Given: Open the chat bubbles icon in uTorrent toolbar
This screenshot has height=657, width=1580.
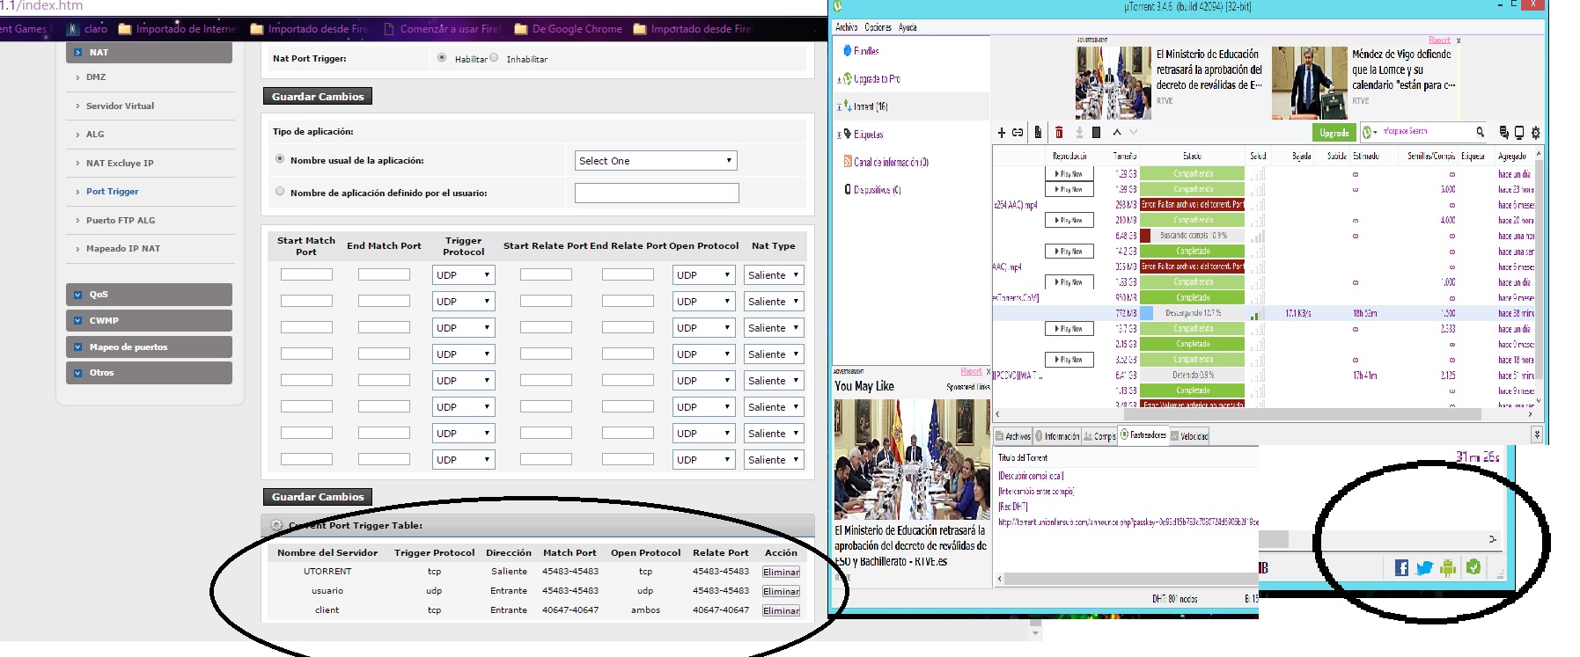Looking at the screenshot, I should point(1503,133).
